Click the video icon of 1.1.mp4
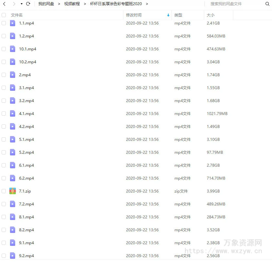The image size is (272, 262). (x=13, y=23)
